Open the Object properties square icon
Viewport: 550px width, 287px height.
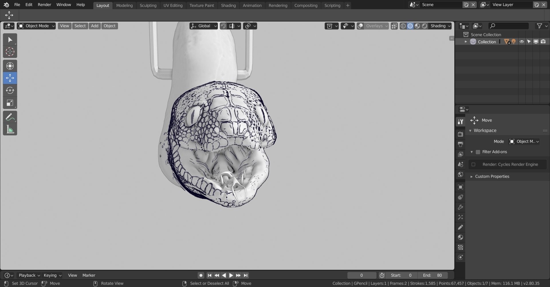460,187
